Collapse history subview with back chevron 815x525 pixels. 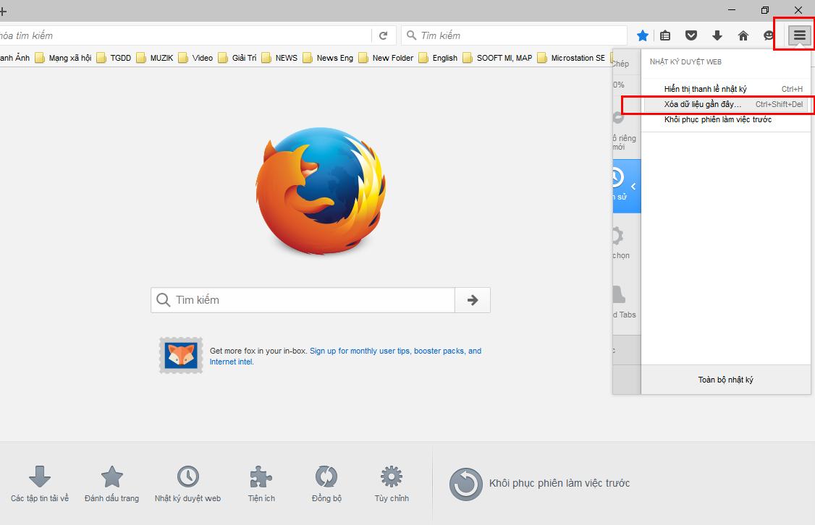click(633, 187)
